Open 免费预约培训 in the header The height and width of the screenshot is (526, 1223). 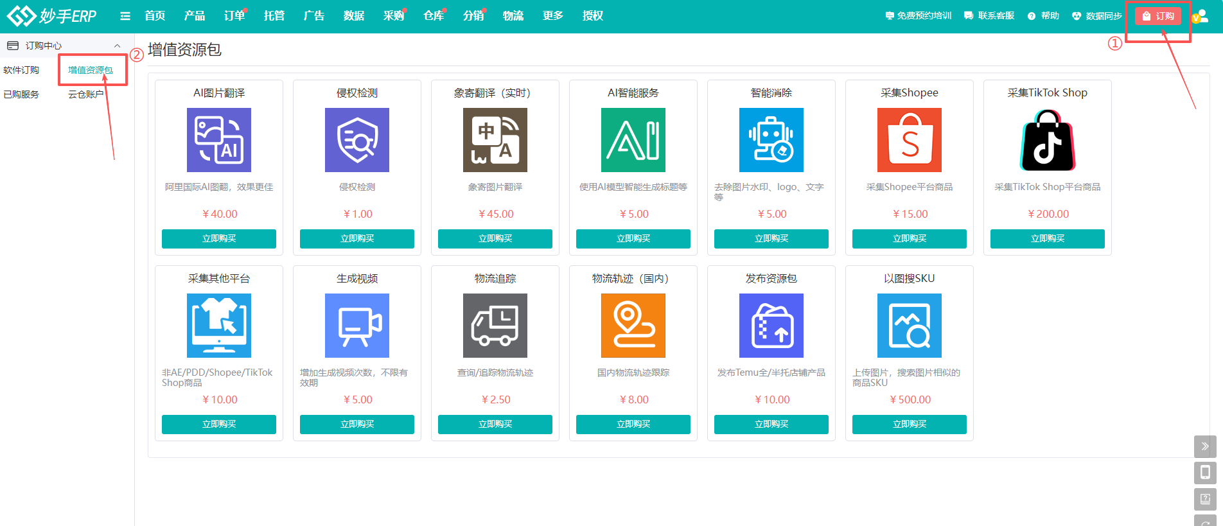(x=919, y=16)
